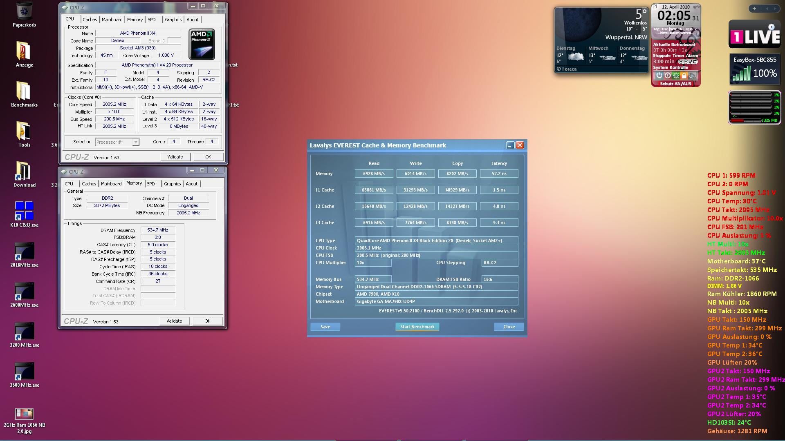
Task: Click the orange lock icon under System Kontrolle
Action: (x=684, y=76)
